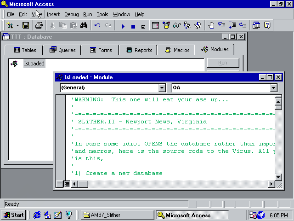Open the Debug menu
Image resolution: width=294 pixels, height=221 pixels.
72,14
